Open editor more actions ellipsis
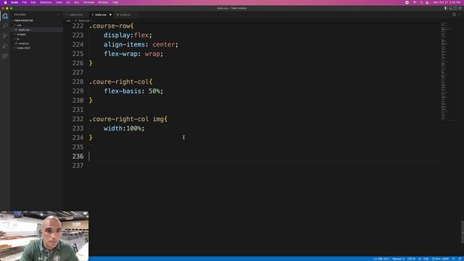Viewport: 464px width, 261px height. (x=460, y=14)
